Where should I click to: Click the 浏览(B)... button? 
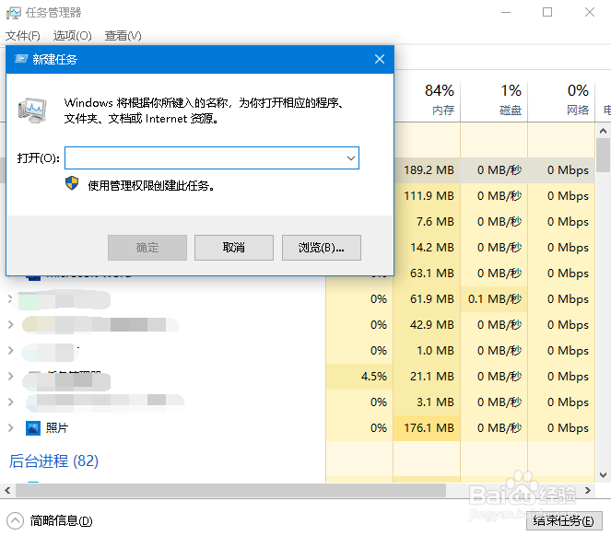click(322, 248)
